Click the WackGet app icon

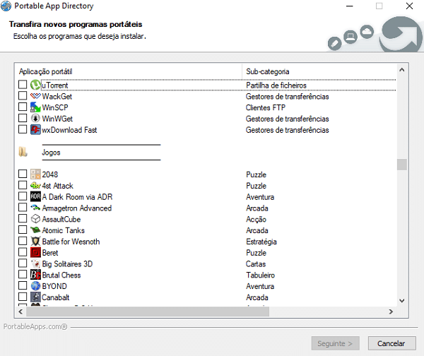tap(35, 96)
